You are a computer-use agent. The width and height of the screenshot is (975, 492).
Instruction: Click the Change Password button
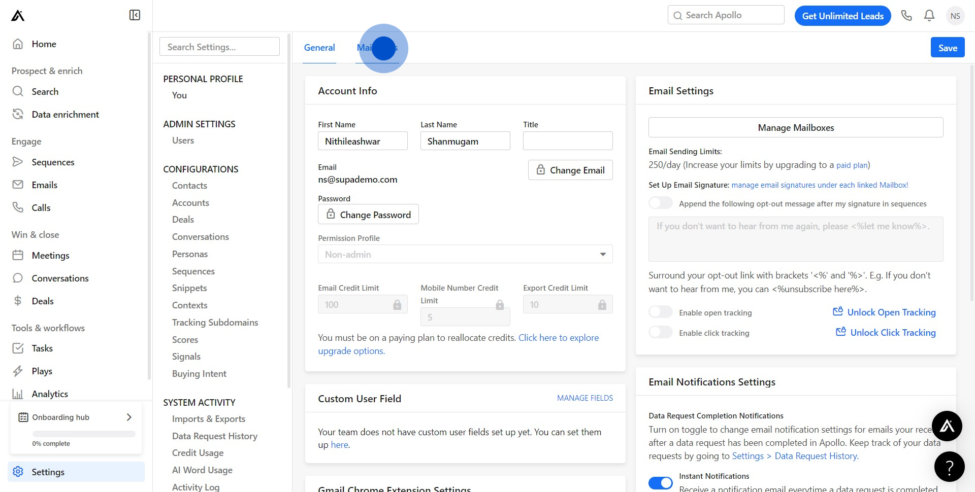click(368, 215)
